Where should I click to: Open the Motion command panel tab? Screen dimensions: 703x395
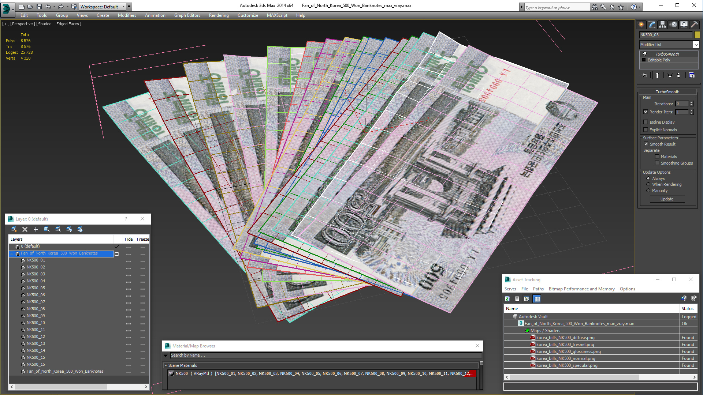tap(673, 25)
